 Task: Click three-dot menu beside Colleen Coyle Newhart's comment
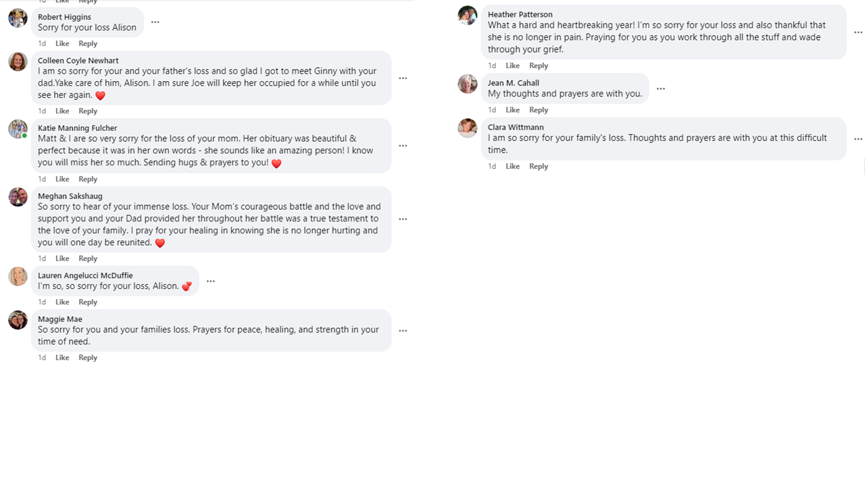403,78
